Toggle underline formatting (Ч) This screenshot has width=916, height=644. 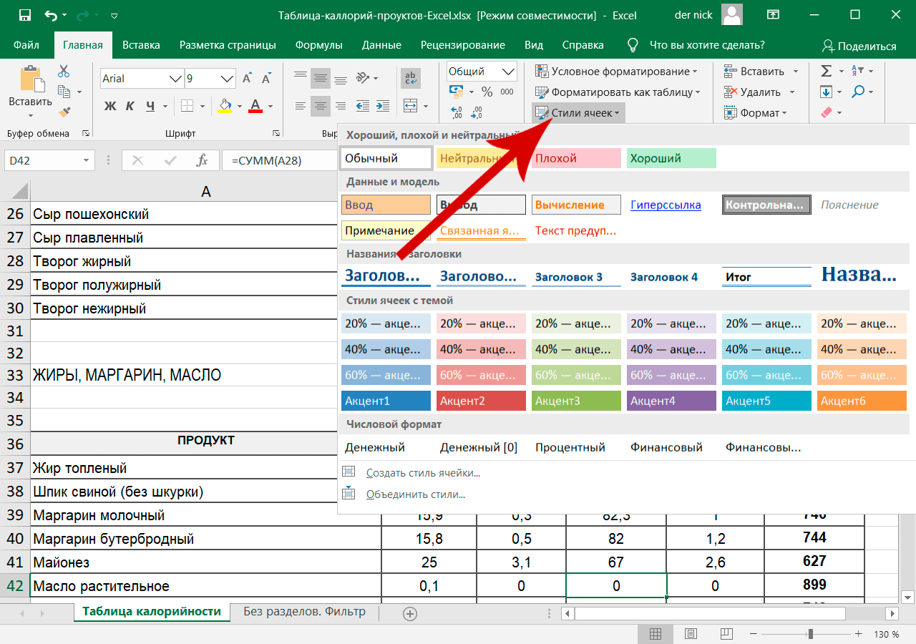pyautogui.click(x=150, y=106)
